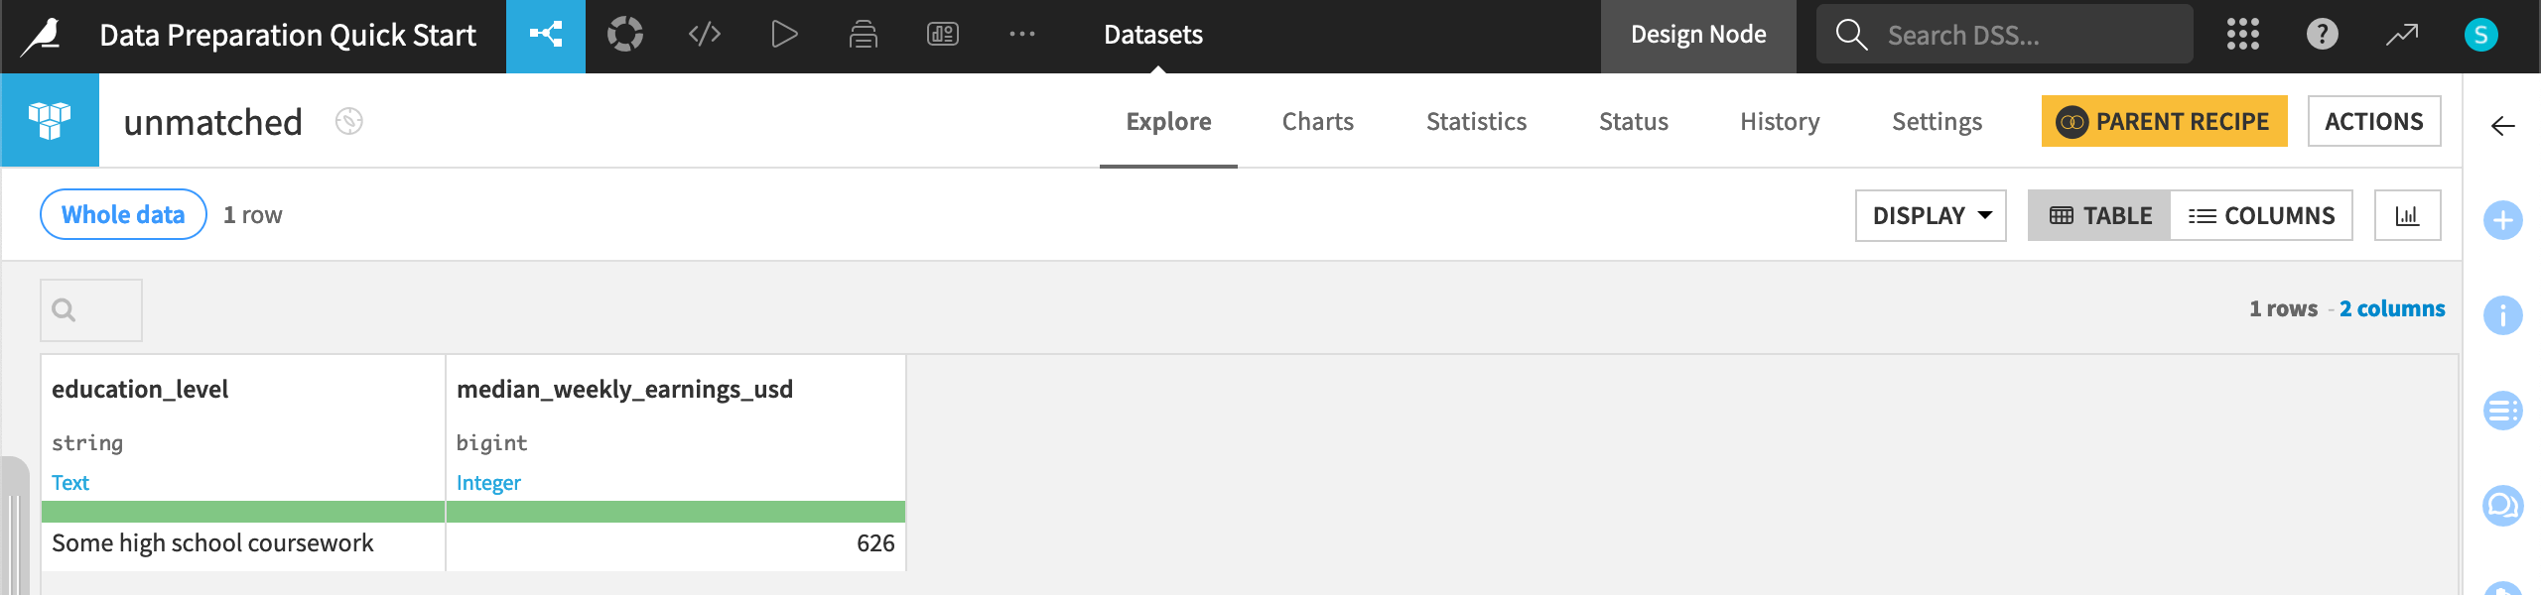The image size is (2541, 595).
Task: Select the Settings tab
Action: tap(1937, 122)
